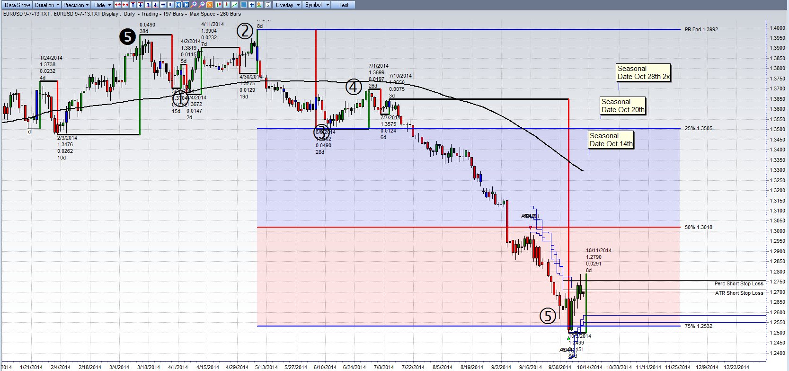Image resolution: width=789 pixels, height=371 pixels.
Task: Select the Seasonal Date Oct 20th note
Action: click(623, 106)
